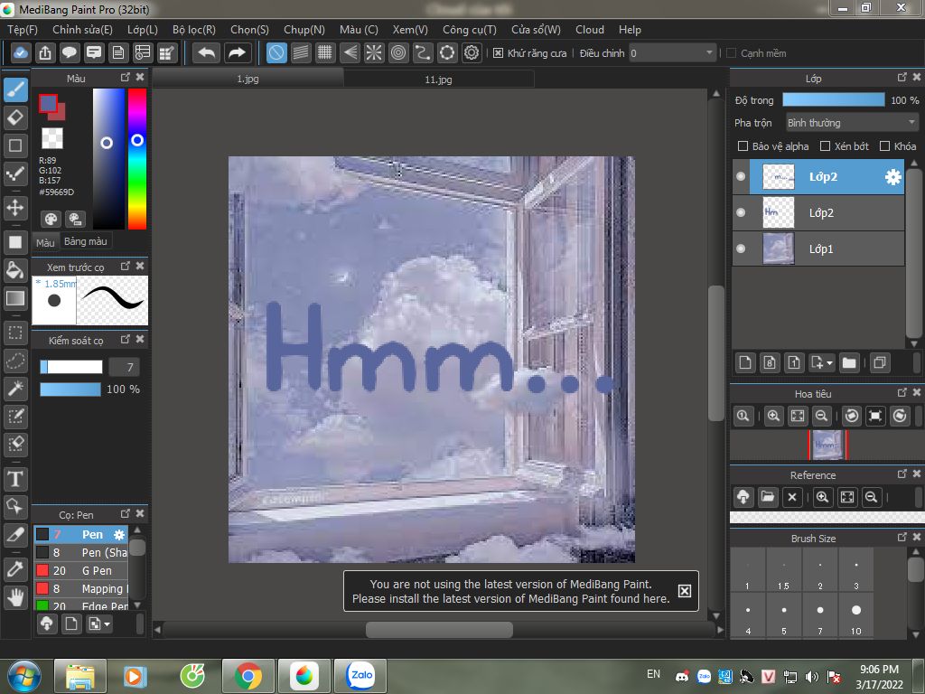The width and height of the screenshot is (925, 694).
Task: Add a new layer in the Layer panel
Action: tap(745, 362)
